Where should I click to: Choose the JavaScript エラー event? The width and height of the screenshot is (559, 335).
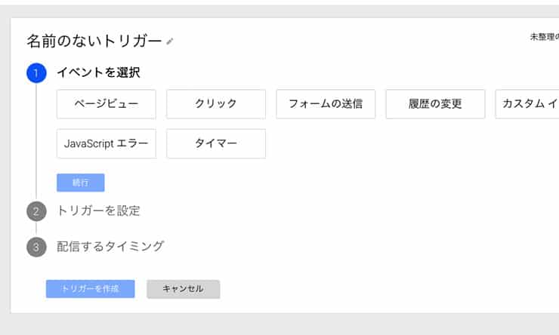107,143
